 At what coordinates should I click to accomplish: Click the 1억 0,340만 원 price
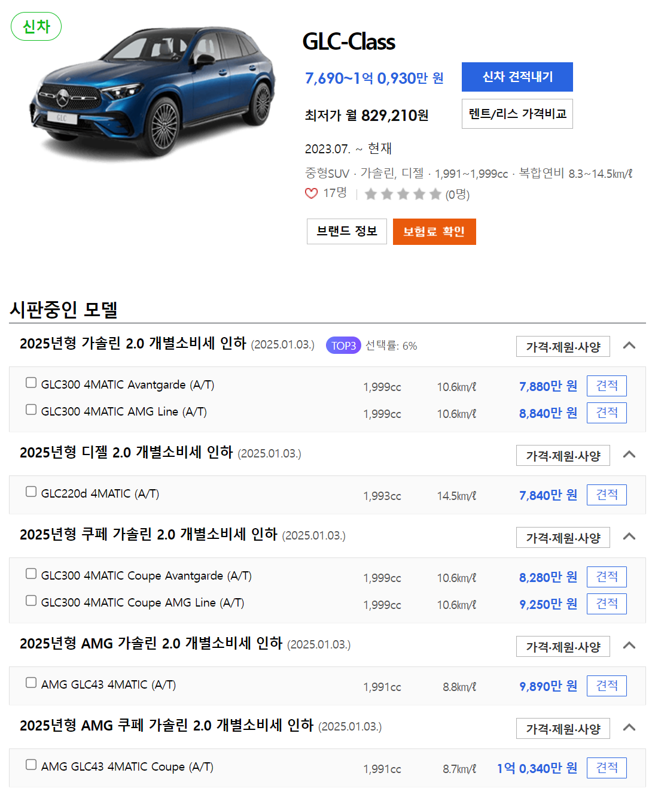(537, 768)
